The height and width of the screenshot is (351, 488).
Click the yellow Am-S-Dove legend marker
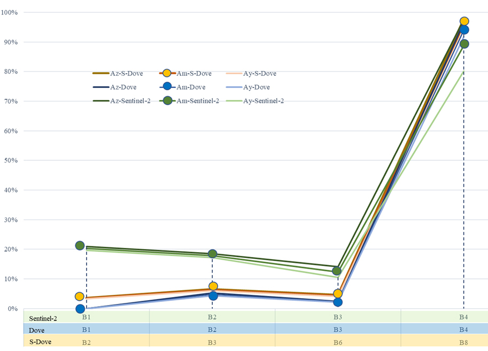pos(166,74)
